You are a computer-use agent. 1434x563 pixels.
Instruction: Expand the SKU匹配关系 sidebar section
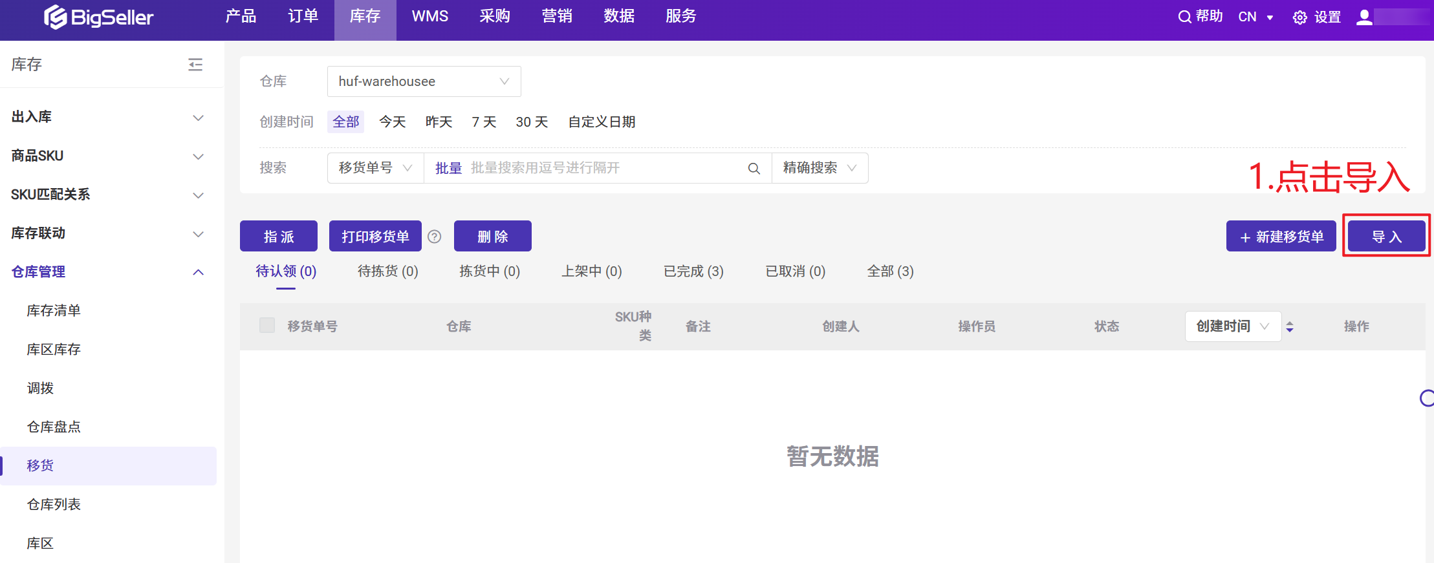pyautogui.click(x=108, y=195)
